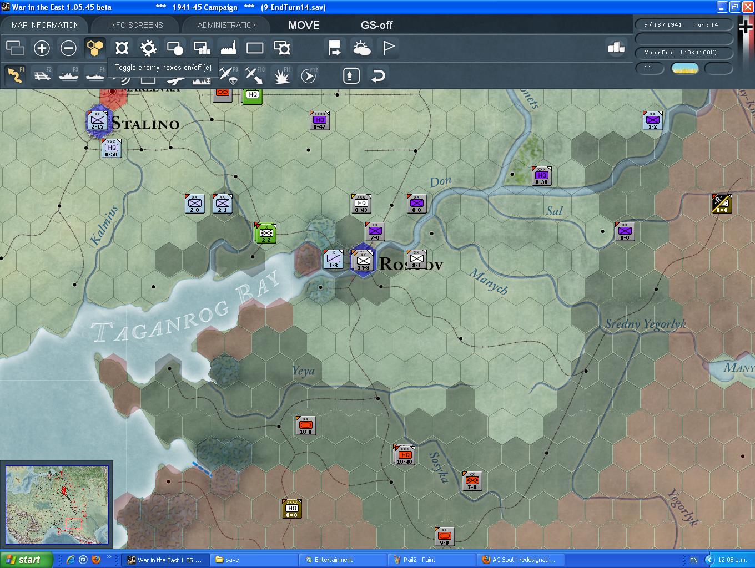Screen dimensions: 755x568
Task: Open the save folder taskbar item
Action: (255, 560)
